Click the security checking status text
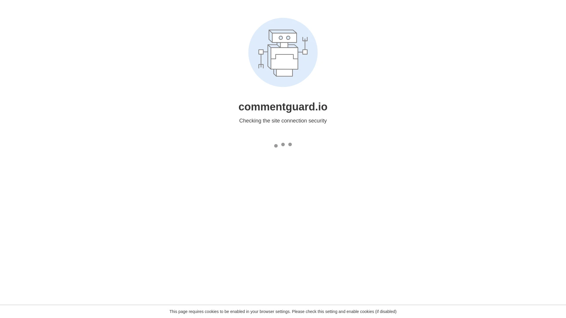This screenshot has height=318, width=566. pos(283,120)
